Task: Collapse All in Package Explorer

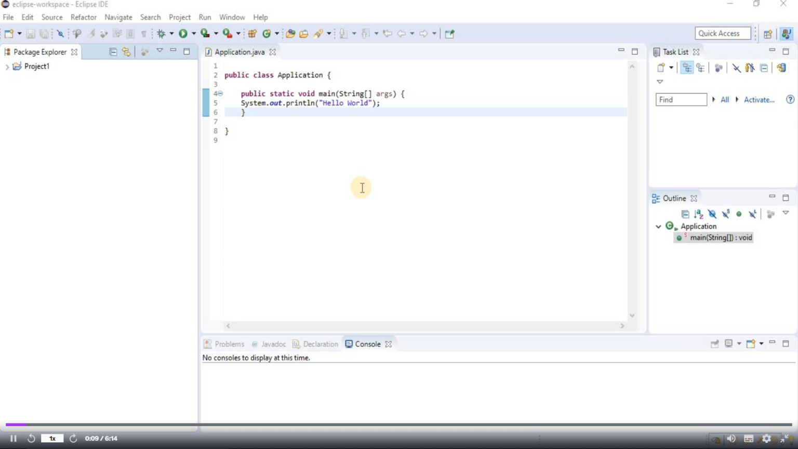Action: pos(113,52)
